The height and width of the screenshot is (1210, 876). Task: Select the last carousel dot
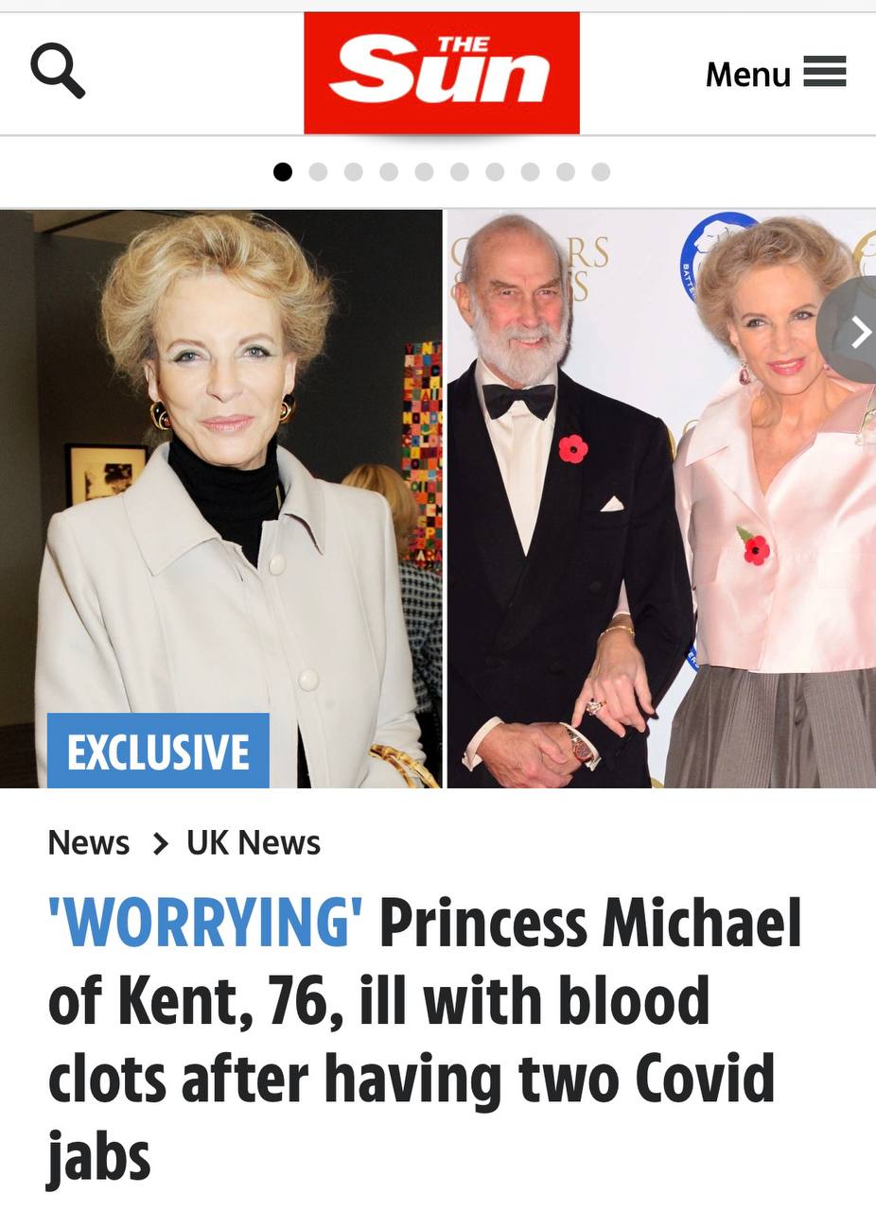point(601,171)
